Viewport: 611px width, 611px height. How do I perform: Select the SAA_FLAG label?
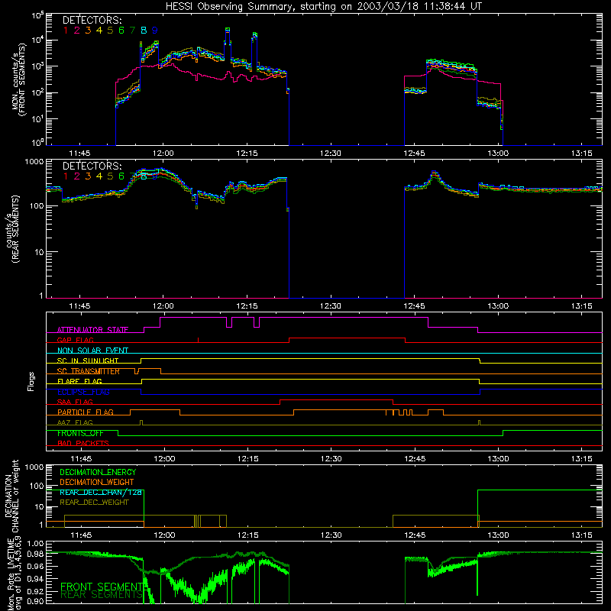[75, 402]
